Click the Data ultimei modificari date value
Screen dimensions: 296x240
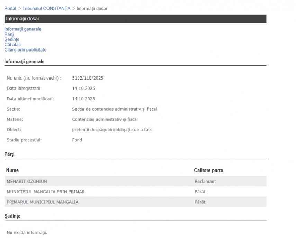pos(83,99)
